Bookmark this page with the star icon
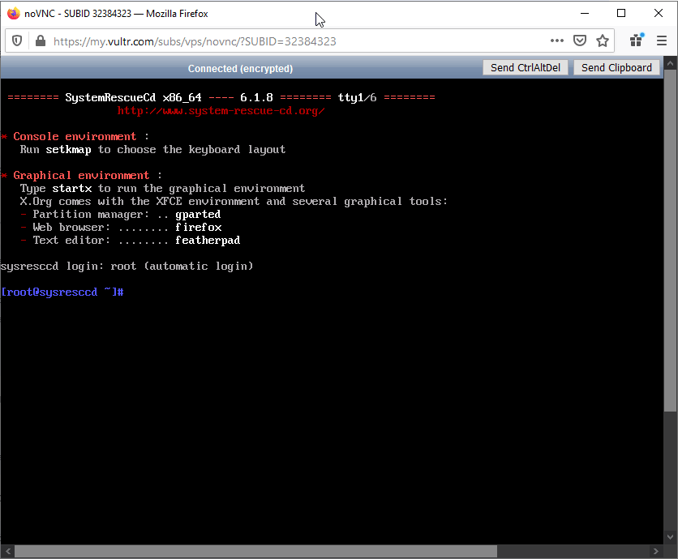The width and height of the screenshot is (678, 559). coord(603,41)
